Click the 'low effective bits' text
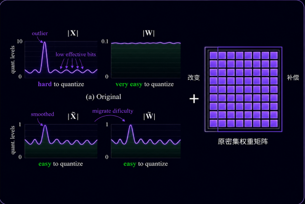 [x=76, y=55]
